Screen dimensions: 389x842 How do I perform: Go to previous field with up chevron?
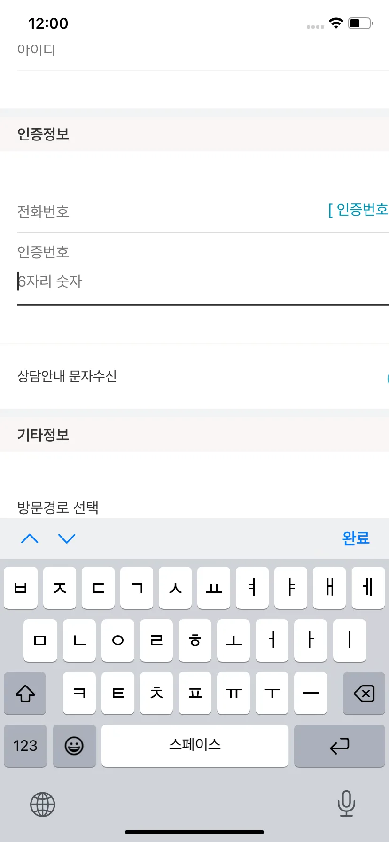pyautogui.click(x=30, y=538)
